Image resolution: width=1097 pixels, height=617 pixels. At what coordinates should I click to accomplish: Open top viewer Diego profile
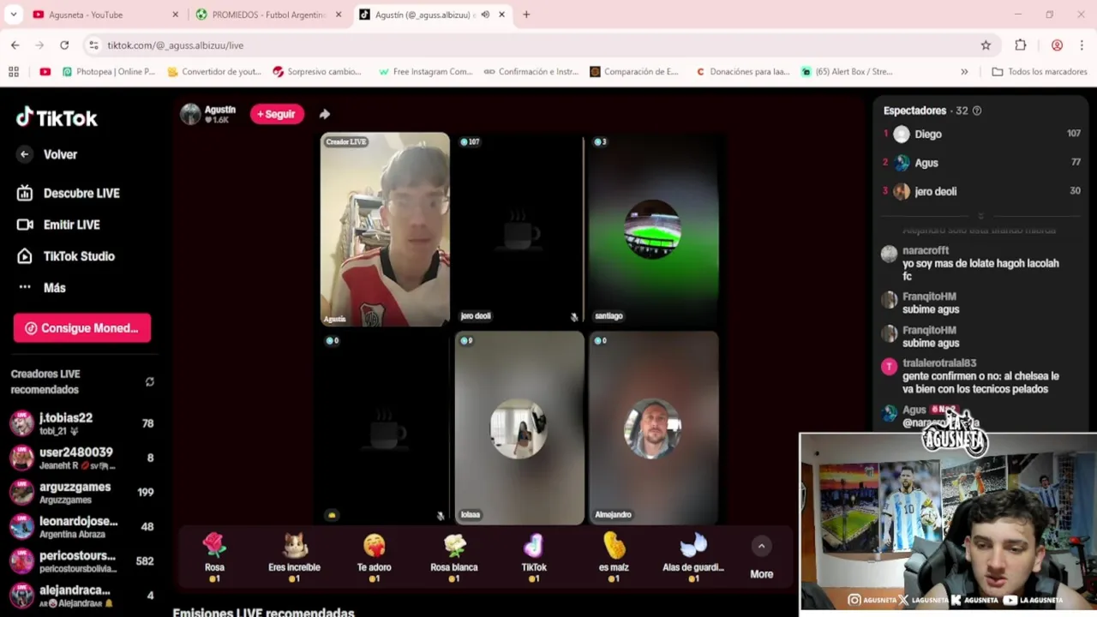[x=981, y=134]
